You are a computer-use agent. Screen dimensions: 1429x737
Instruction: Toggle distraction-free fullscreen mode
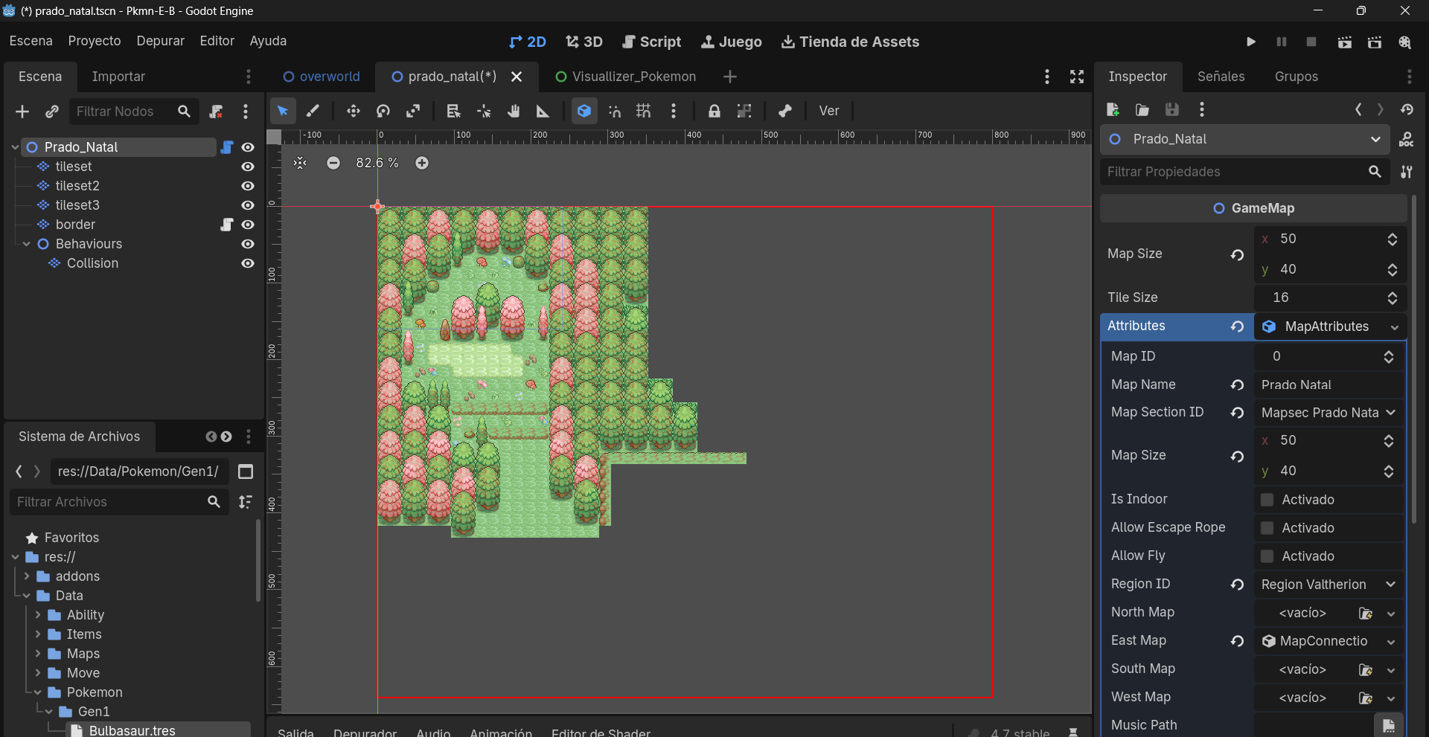[1077, 77]
